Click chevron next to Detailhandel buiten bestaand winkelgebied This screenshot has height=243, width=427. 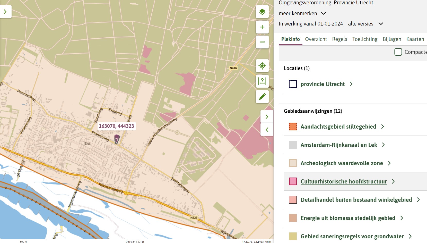pos(419,200)
